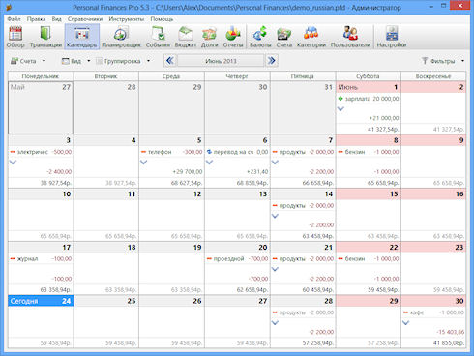Open the Правка menu
This screenshot has width=474, height=356.
pos(36,19)
